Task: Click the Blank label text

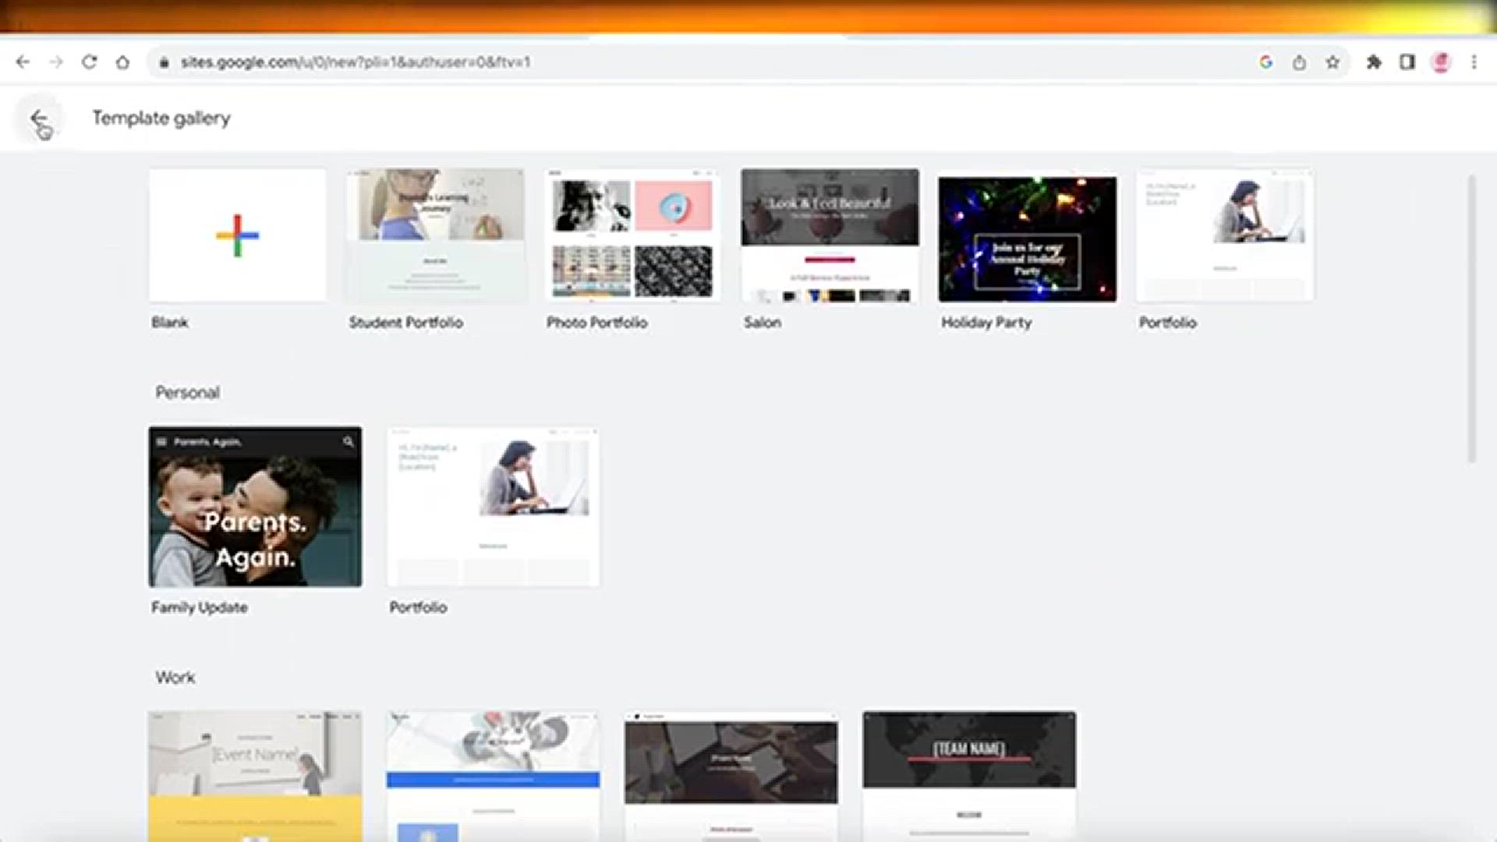Action: click(x=170, y=323)
